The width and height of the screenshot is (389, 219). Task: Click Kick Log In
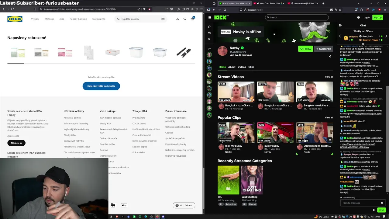click(367, 17)
